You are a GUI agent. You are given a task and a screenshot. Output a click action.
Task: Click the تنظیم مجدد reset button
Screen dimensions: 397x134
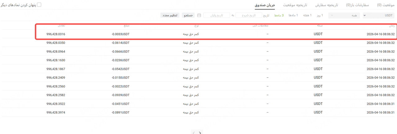pyautogui.click(x=170, y=15)
